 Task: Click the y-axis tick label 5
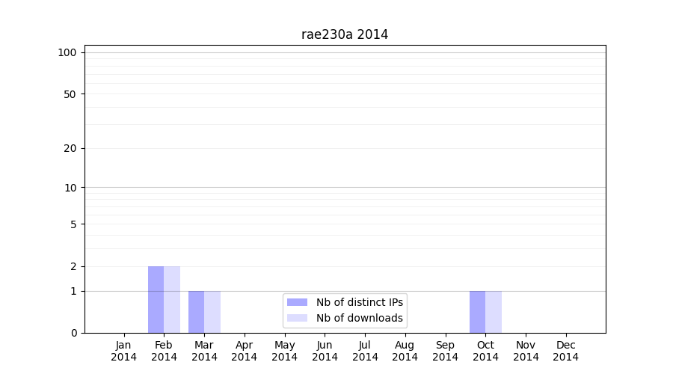(73, 224)
